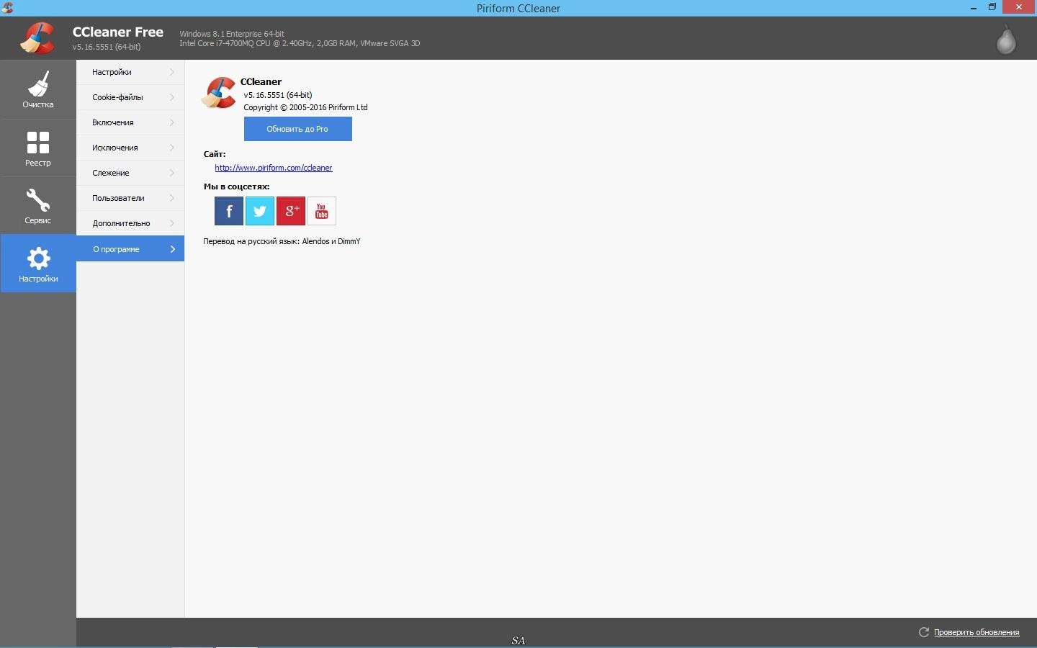This screenshot has width=1037, height=648.
Task: Click the Windows 8.1 Enterprise 64-bit text
Action: (232, 34)
